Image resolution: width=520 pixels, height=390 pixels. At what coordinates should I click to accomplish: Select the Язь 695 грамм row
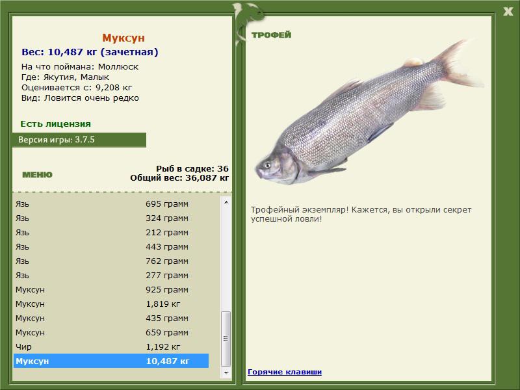(111, 203)
